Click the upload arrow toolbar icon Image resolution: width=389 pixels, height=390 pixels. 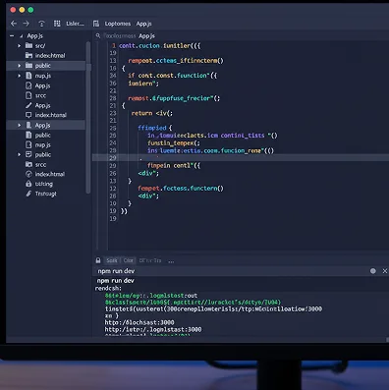point(41,24)
